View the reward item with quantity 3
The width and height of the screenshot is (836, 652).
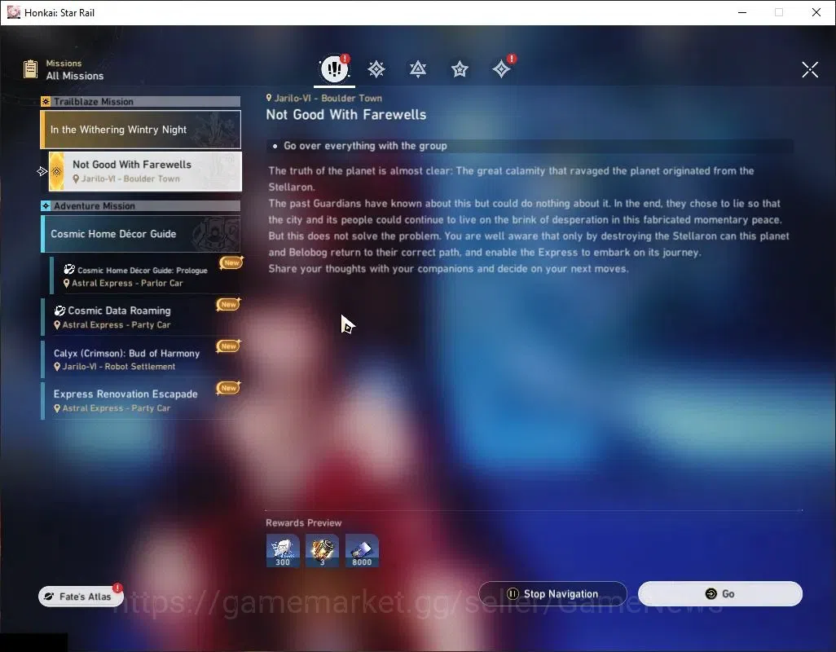click(x=322, y=551)
